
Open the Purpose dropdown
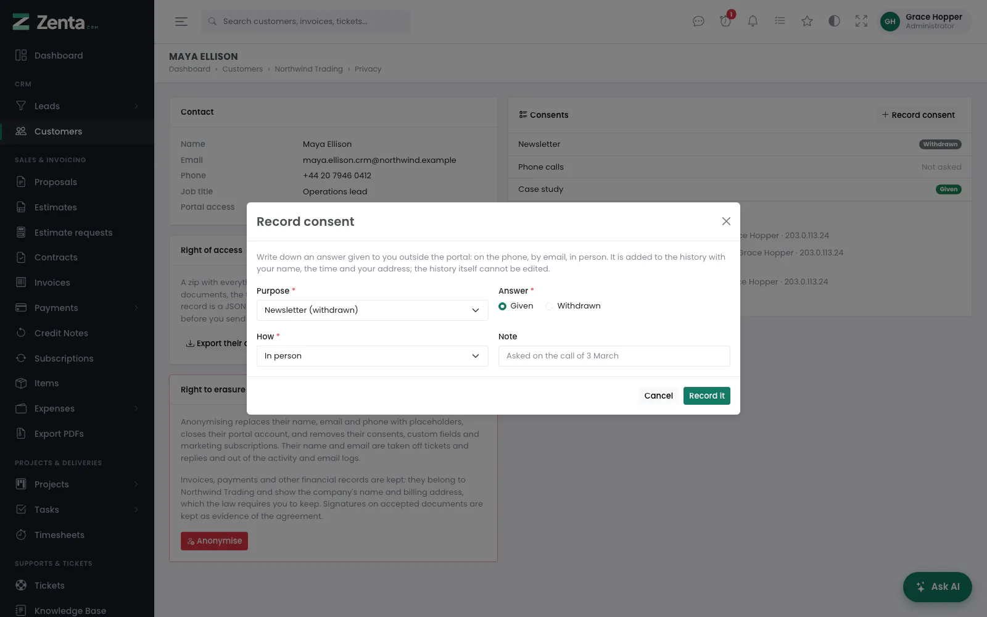point(373,310)
